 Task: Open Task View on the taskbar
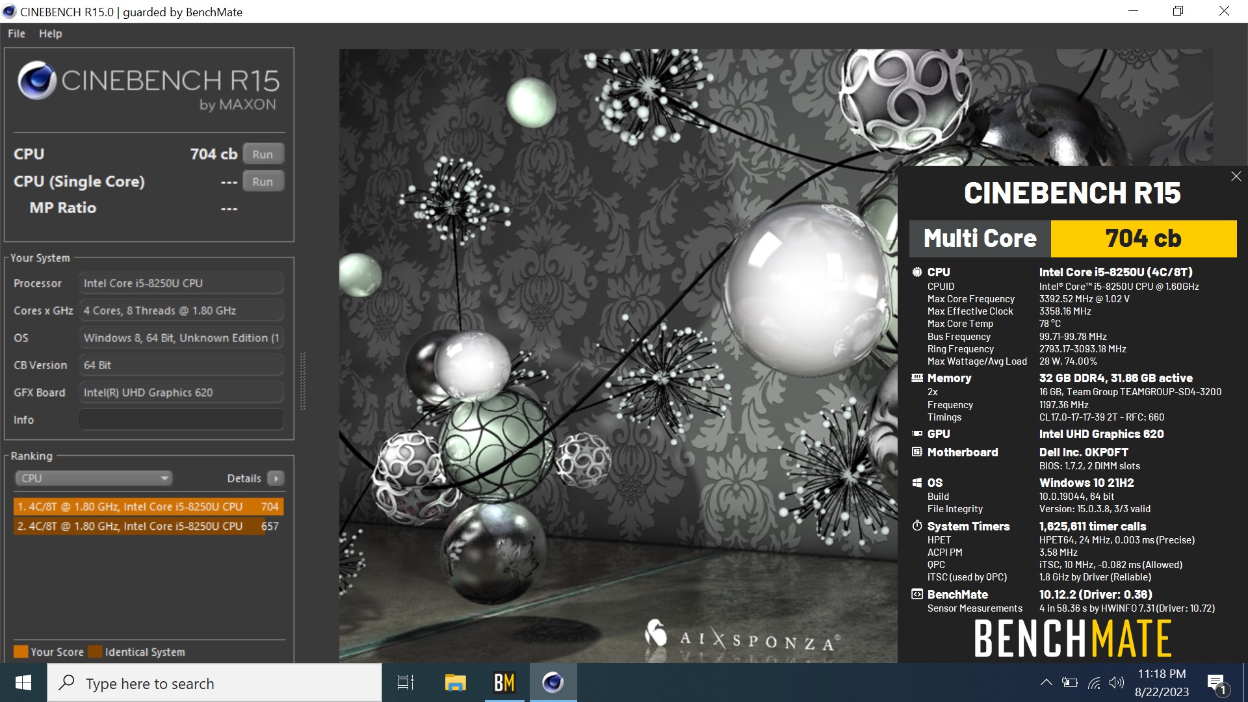(x=406, y=682)
